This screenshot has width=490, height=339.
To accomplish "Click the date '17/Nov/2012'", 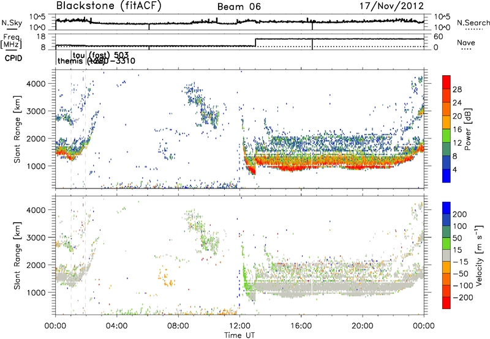I will coord(391,6).
